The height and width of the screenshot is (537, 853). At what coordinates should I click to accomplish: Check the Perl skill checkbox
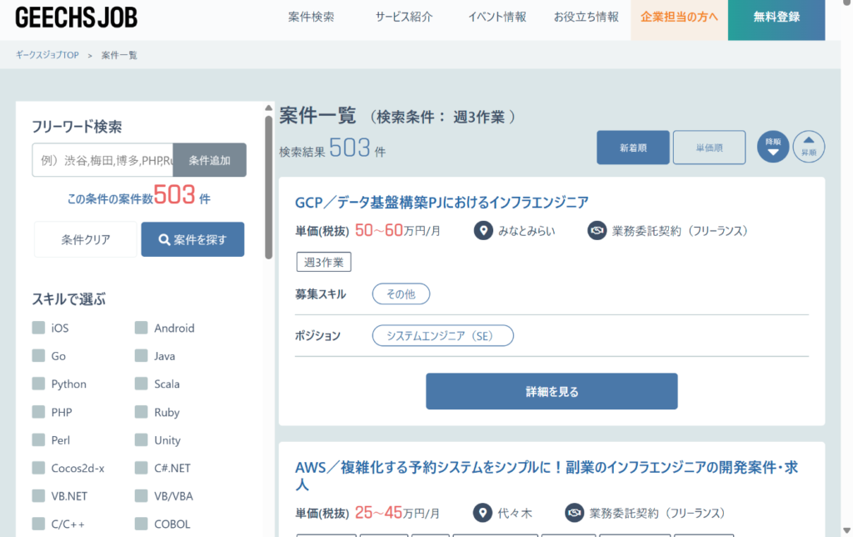[38, 439]
